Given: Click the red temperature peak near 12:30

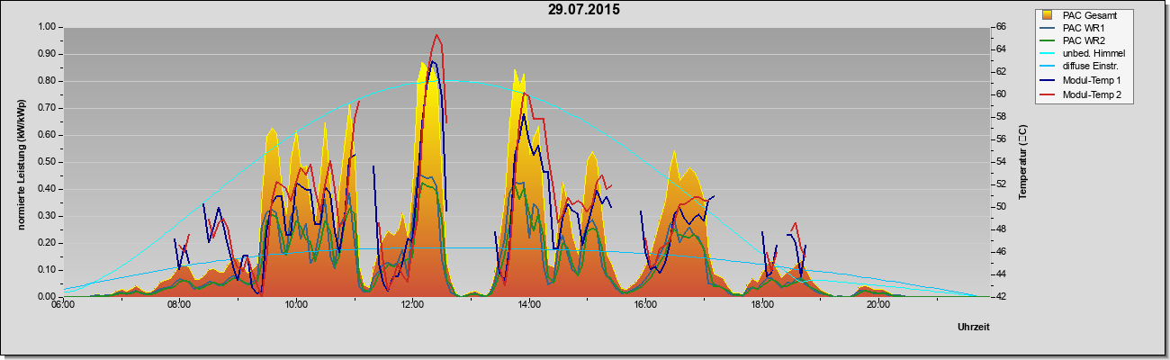Looking at the screenshot, I should click(x=437, y=35).
